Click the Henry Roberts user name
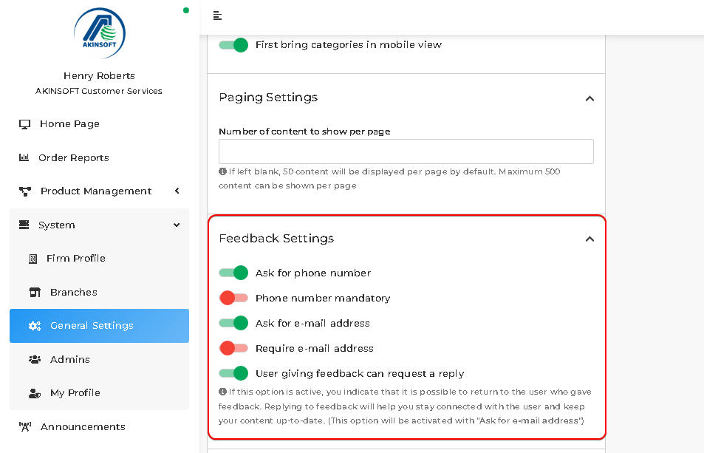This screenshot has width=704, height=453. click(x=99, y=75)
